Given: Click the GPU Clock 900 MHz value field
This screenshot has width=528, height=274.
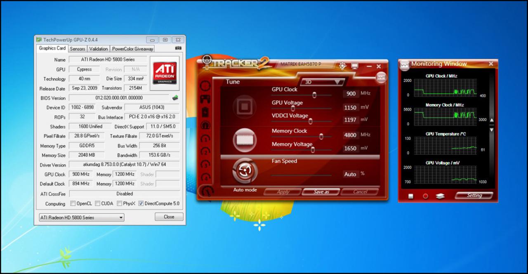Looking at the screenshot, I should (x=351, y=94).
